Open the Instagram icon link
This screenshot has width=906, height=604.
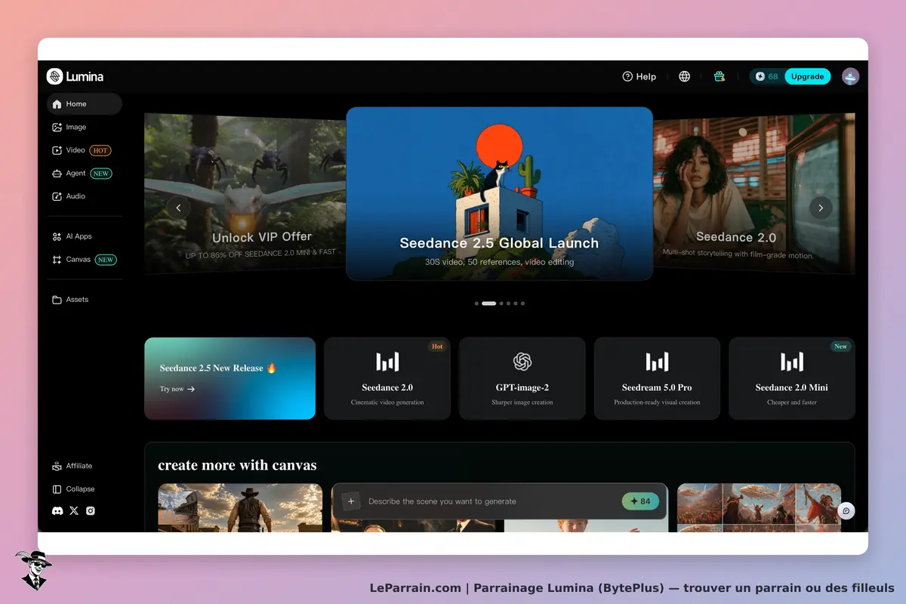tap(91, 511)
